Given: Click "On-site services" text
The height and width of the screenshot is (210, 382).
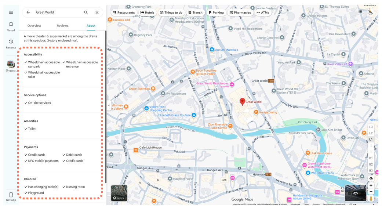Looking at the screenshot, I should (x=40, y=103).
